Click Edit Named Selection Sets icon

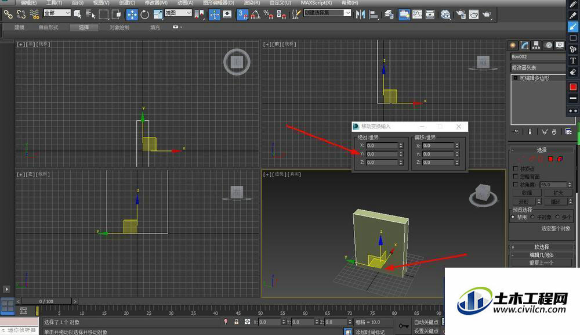point(296,15)
